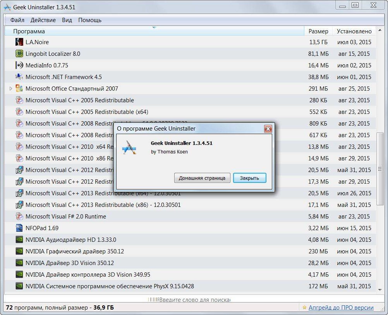This screenshot has width=388, height=315.
Task: Select Lingobit Localizer 8.0 row text
Action: (x=53, y=54)
